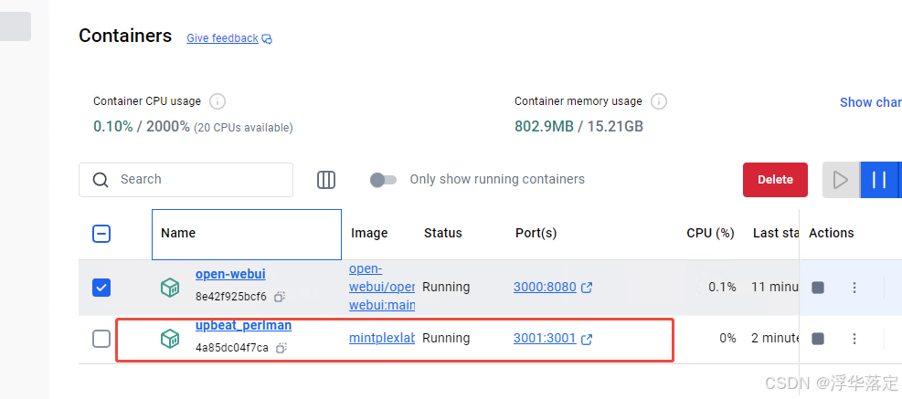Click external-link icon next to 3000:8080
Viewport: 902px width, 399px height.
tap(587, 288)
